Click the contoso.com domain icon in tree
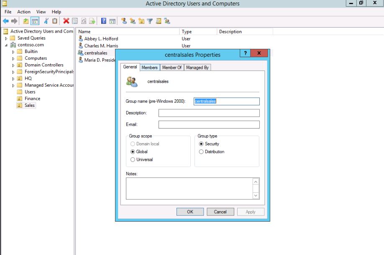Image resolution: width=384 pixels, height=255 pixels. pyautogui.click(x=13, y=45)
